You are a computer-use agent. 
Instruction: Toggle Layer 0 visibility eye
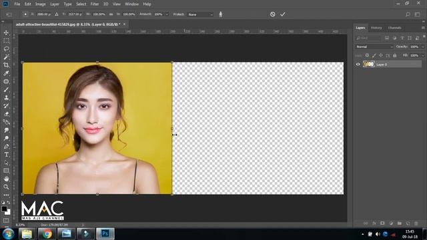[358, 65]
